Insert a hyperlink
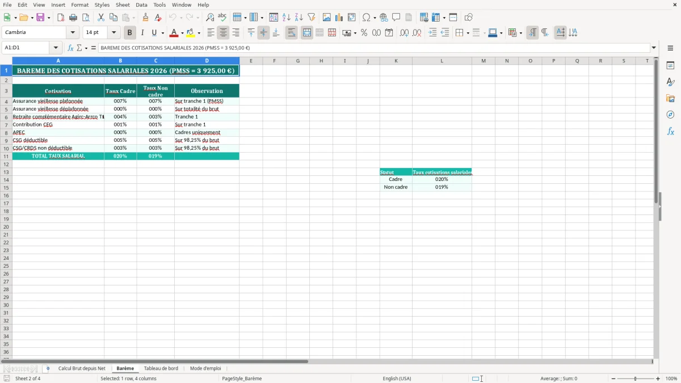Screen dimensions: 681x383 (384, 18)
